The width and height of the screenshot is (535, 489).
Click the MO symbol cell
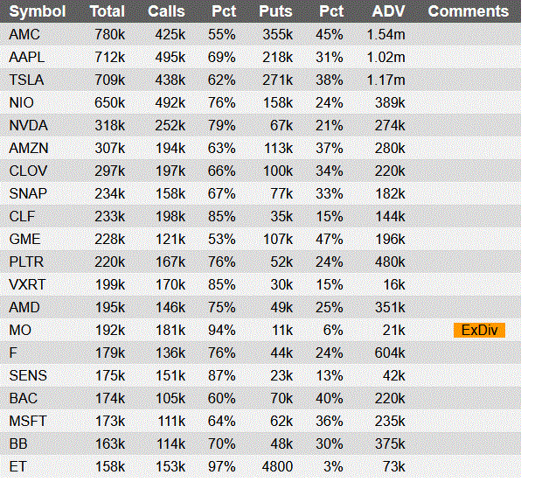[x=20, y=330]
